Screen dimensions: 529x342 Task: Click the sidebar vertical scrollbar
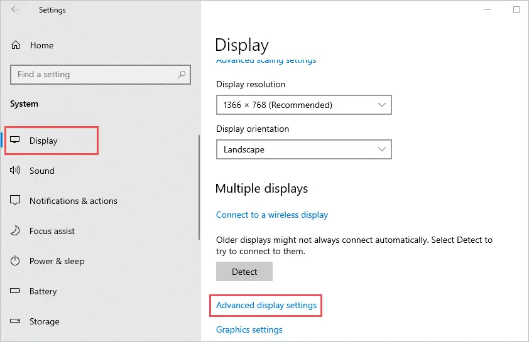pyautogui.click(x=199, y=187)
